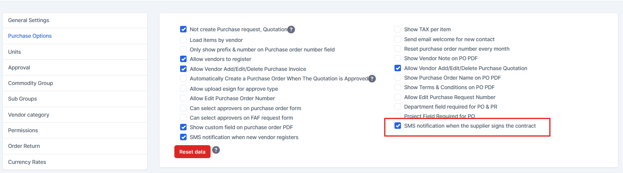
Task: Open Commodity Group section
Action: tap(31, 83)
